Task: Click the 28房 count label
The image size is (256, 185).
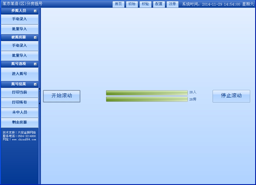Action: pos(193,99)
